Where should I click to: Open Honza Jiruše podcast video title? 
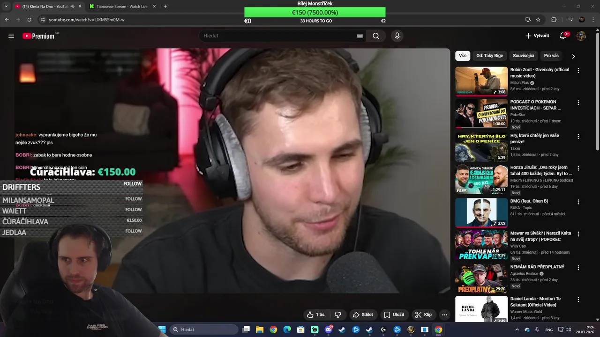point(540,170)
